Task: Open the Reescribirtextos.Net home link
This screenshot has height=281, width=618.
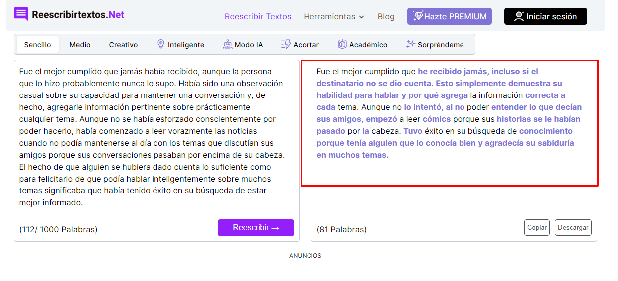Action: click(x=69, y=15)
